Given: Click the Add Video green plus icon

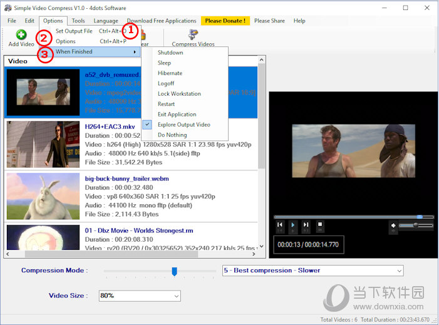Looking at the screenshot, I should (x=21, y=34).
